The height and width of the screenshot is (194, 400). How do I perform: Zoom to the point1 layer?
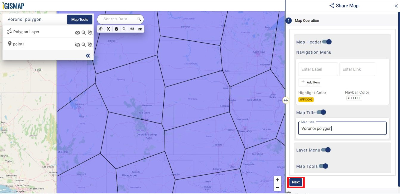[x=84, y=45]
